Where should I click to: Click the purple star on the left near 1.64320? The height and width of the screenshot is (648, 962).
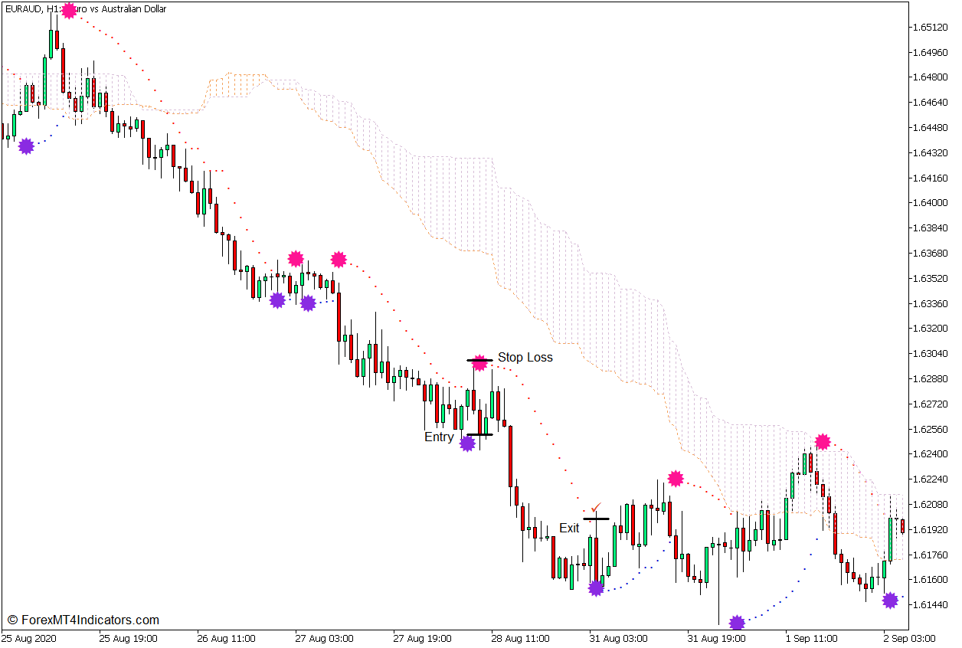26,144
